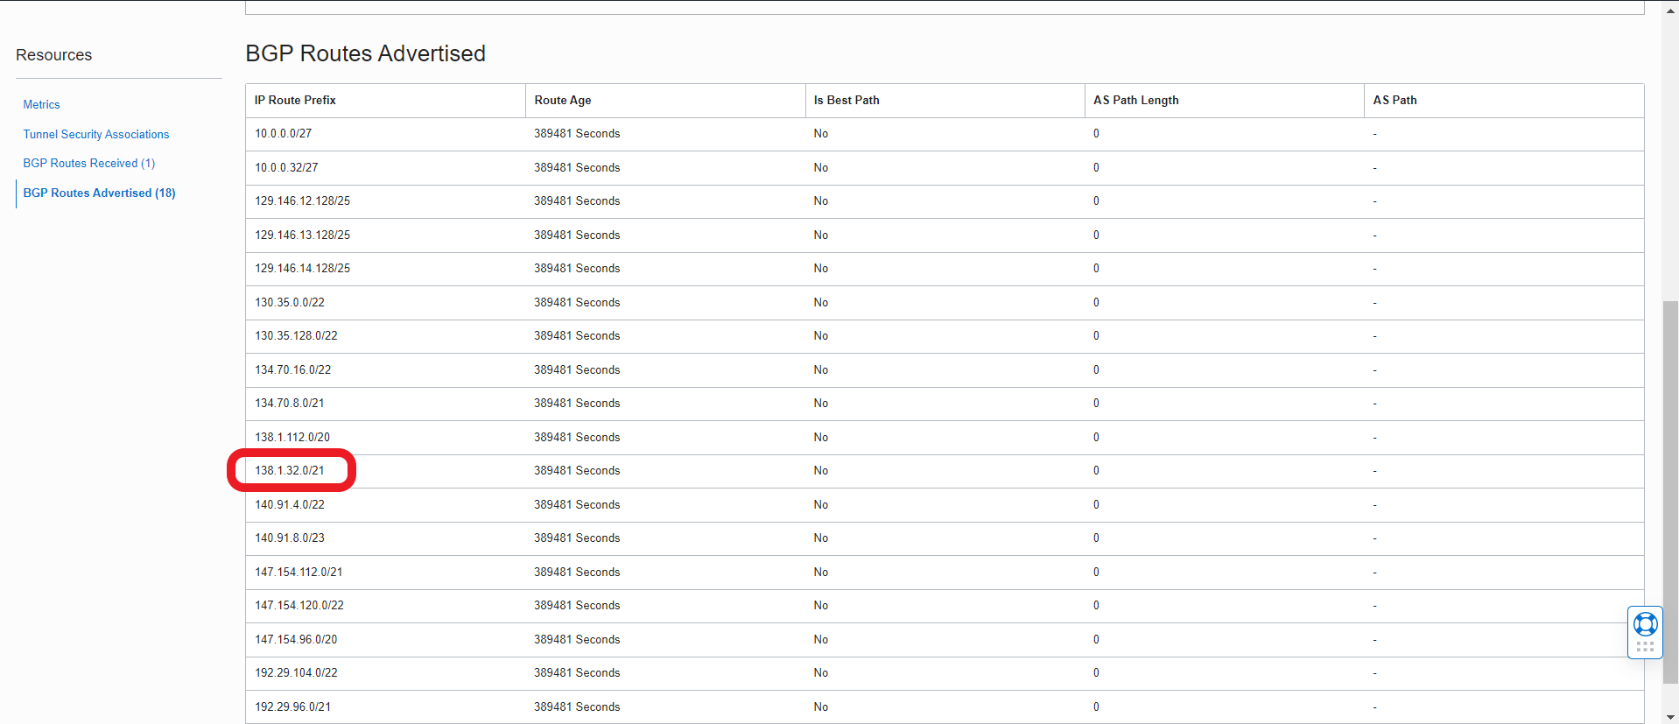Click the Is Best Path column header
The image size is (1679, 724).
[847, 100]
